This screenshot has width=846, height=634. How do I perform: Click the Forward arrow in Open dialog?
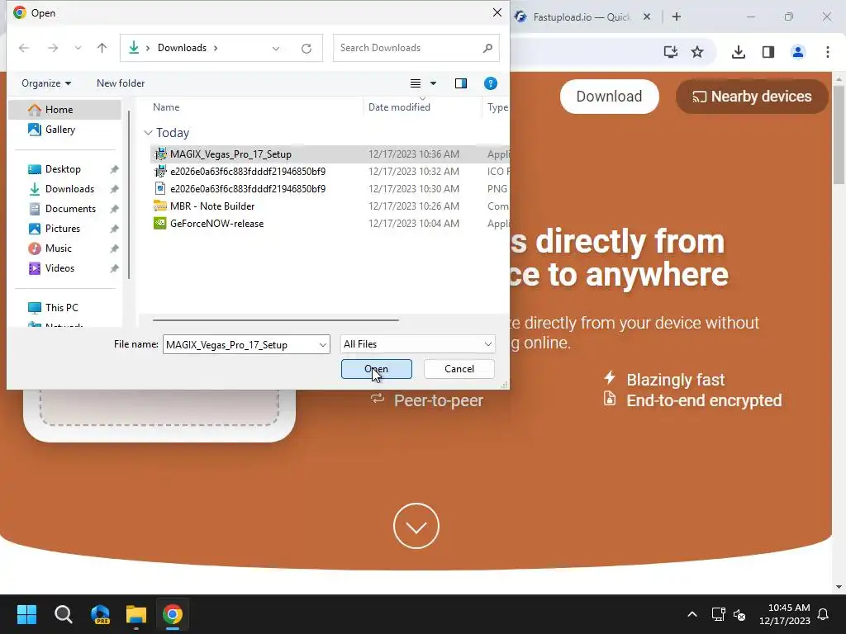pyautogui.click(x=52, y=48)
